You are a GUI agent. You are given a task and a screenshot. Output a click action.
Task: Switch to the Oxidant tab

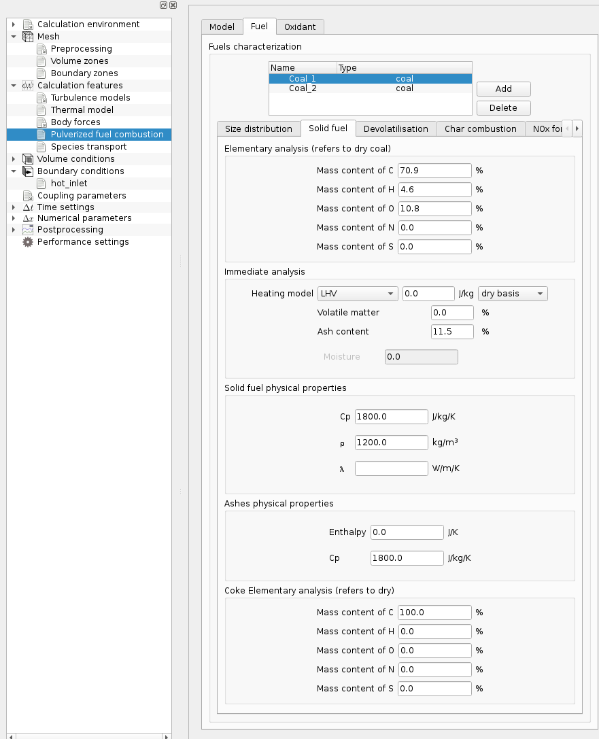300,27
